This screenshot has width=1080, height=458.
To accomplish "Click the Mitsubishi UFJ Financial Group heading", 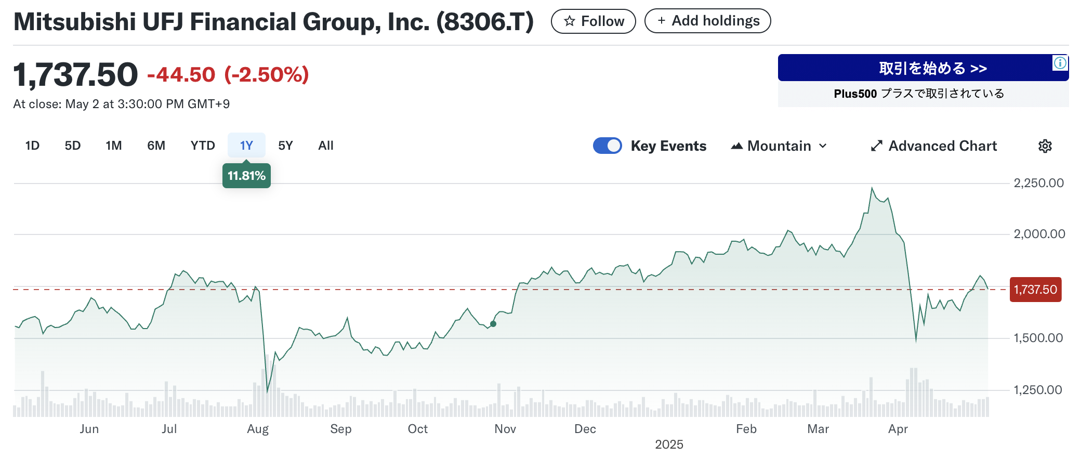I will (x=274, y=22).
